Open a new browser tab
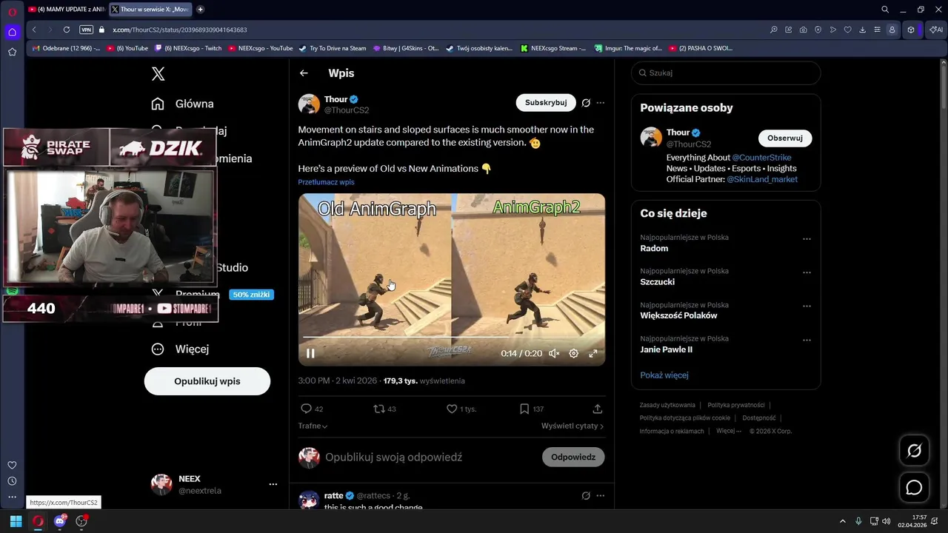Image resolution: width=948 pixels, height=533 pixels. 200,10
